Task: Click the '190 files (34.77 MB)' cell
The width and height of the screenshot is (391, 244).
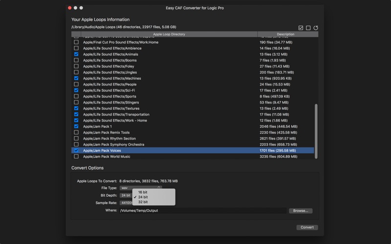Action: tap(276, 42)
